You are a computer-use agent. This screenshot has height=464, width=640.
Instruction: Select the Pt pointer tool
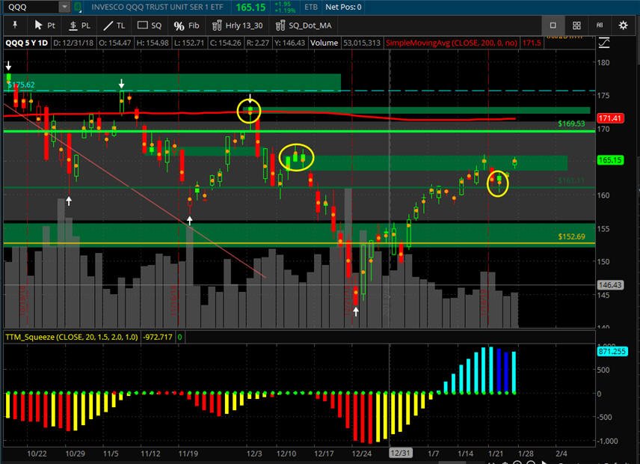pos(45,25)
